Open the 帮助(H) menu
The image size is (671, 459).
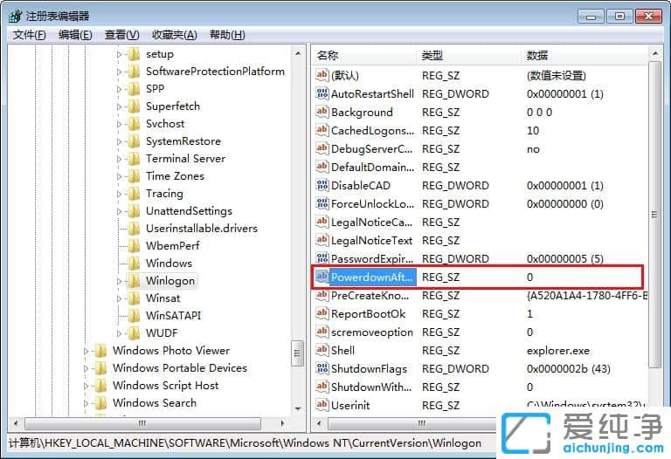(x=227, y=35)
